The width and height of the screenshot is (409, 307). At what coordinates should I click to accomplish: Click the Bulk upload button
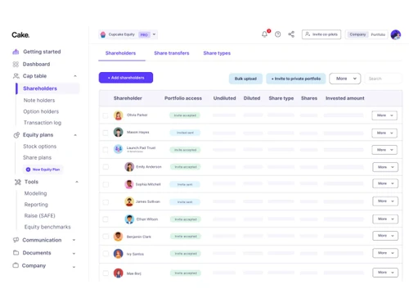[245, 79]
